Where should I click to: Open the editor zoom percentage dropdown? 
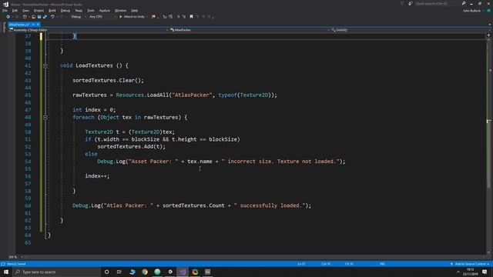click(15, 257)
